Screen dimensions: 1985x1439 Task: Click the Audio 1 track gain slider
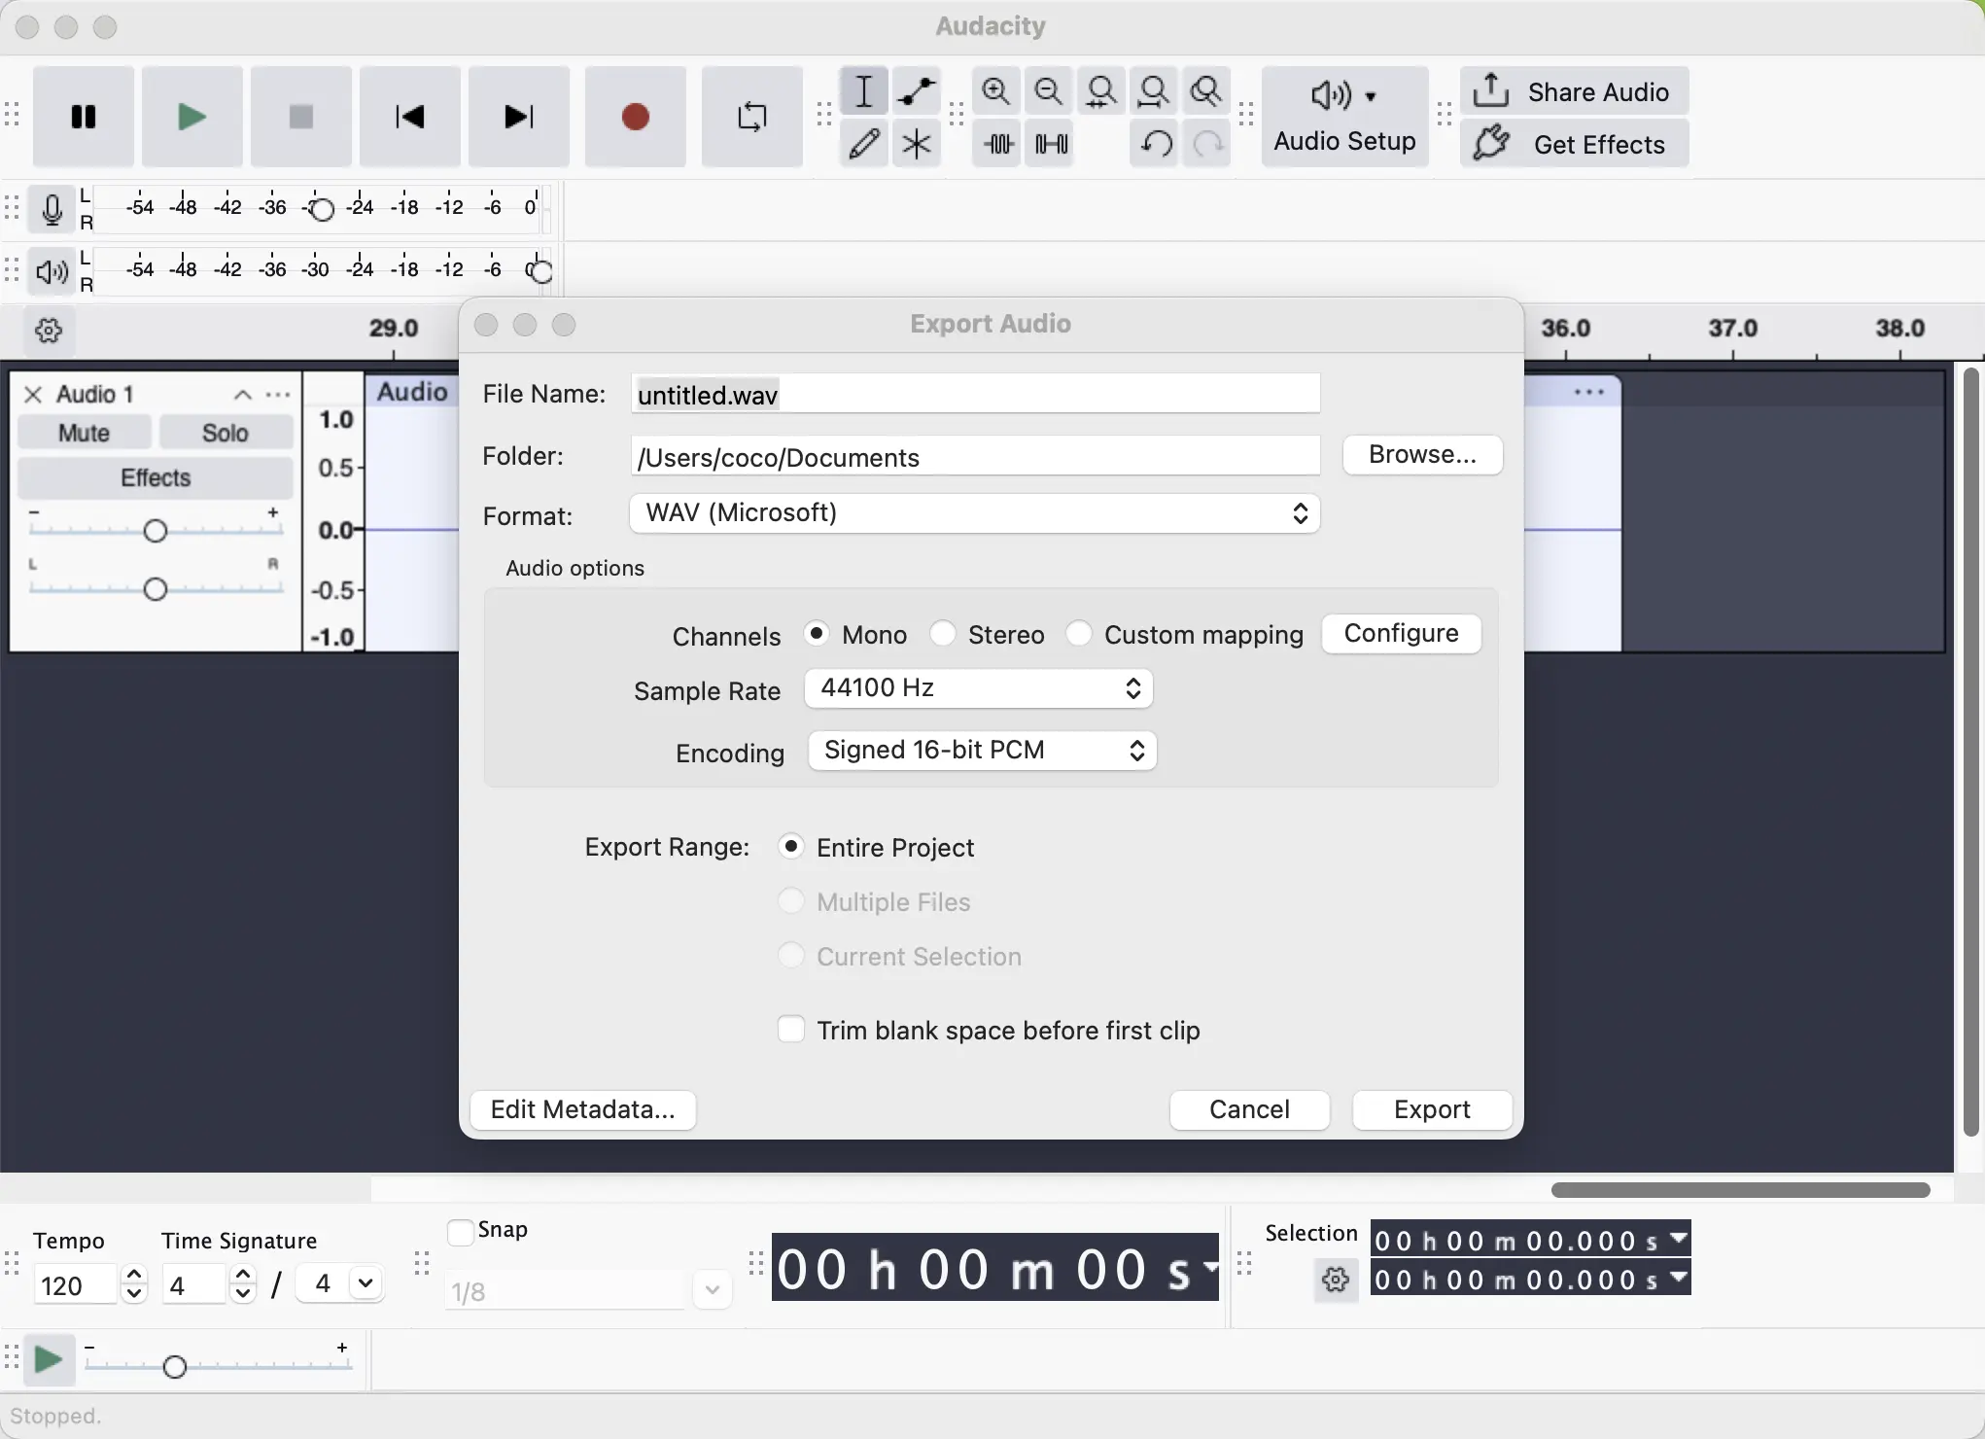pyautogui.click(x=156, y=530)
